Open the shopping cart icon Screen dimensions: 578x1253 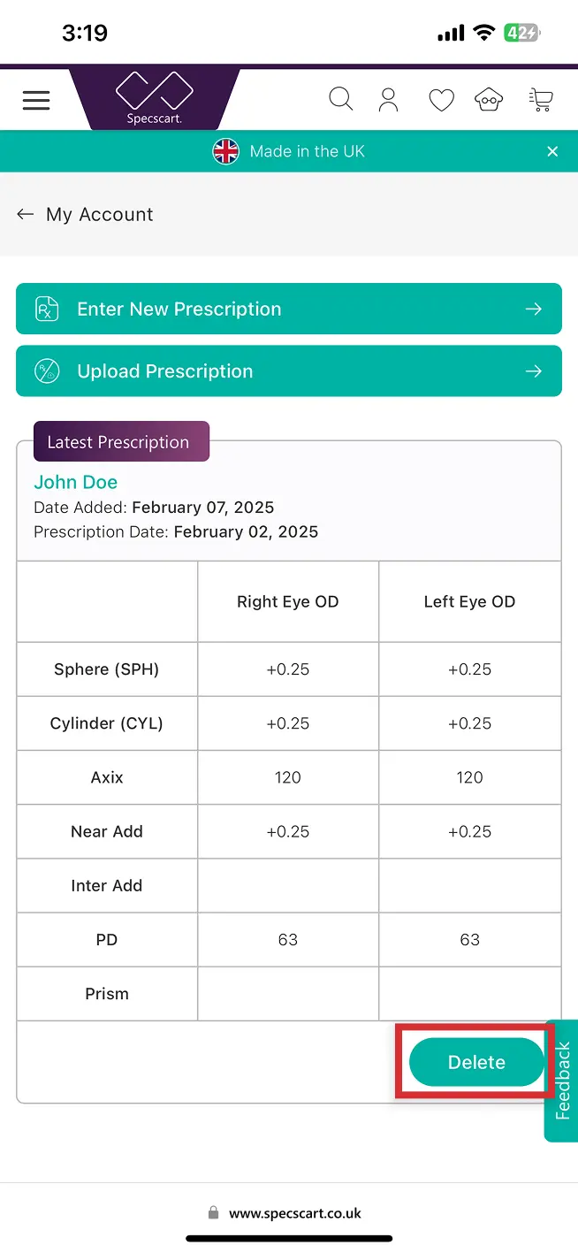pos(541,99)
